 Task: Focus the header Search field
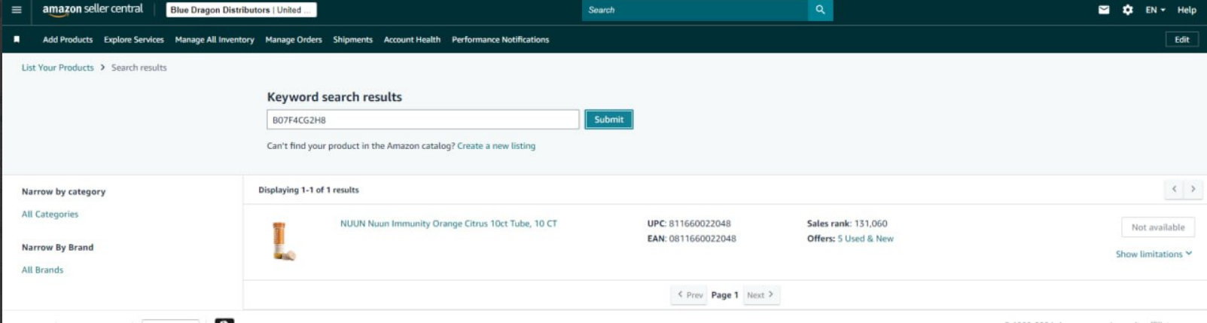[x=694, y=10]
